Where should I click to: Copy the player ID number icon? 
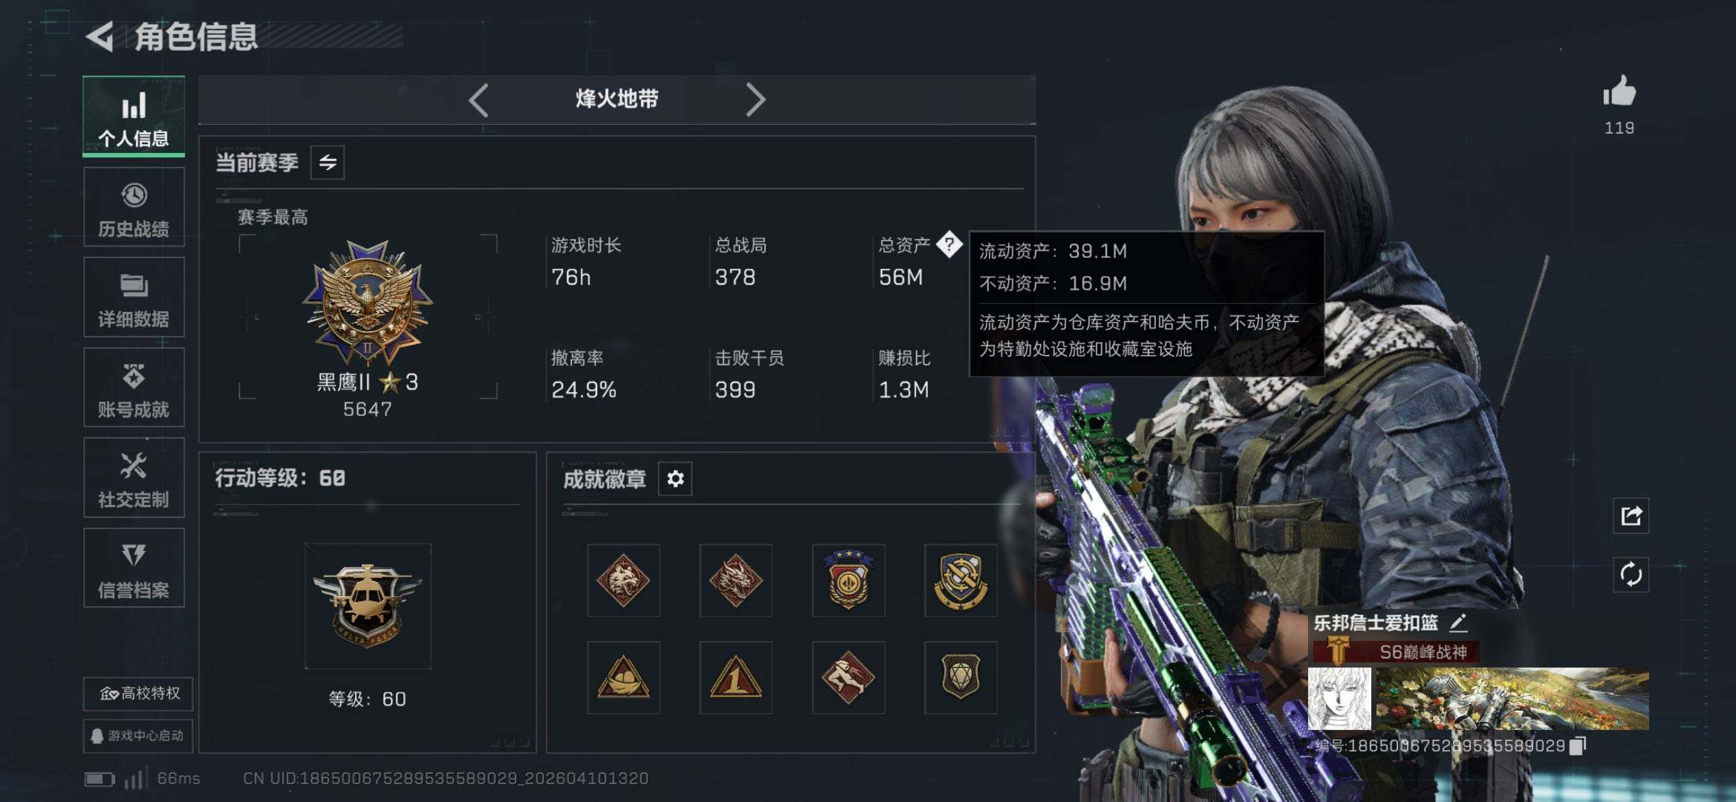(1578, 745)
